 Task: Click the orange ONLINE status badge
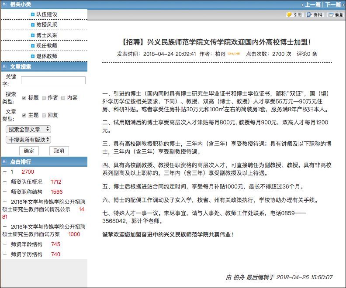pos(234,54)
